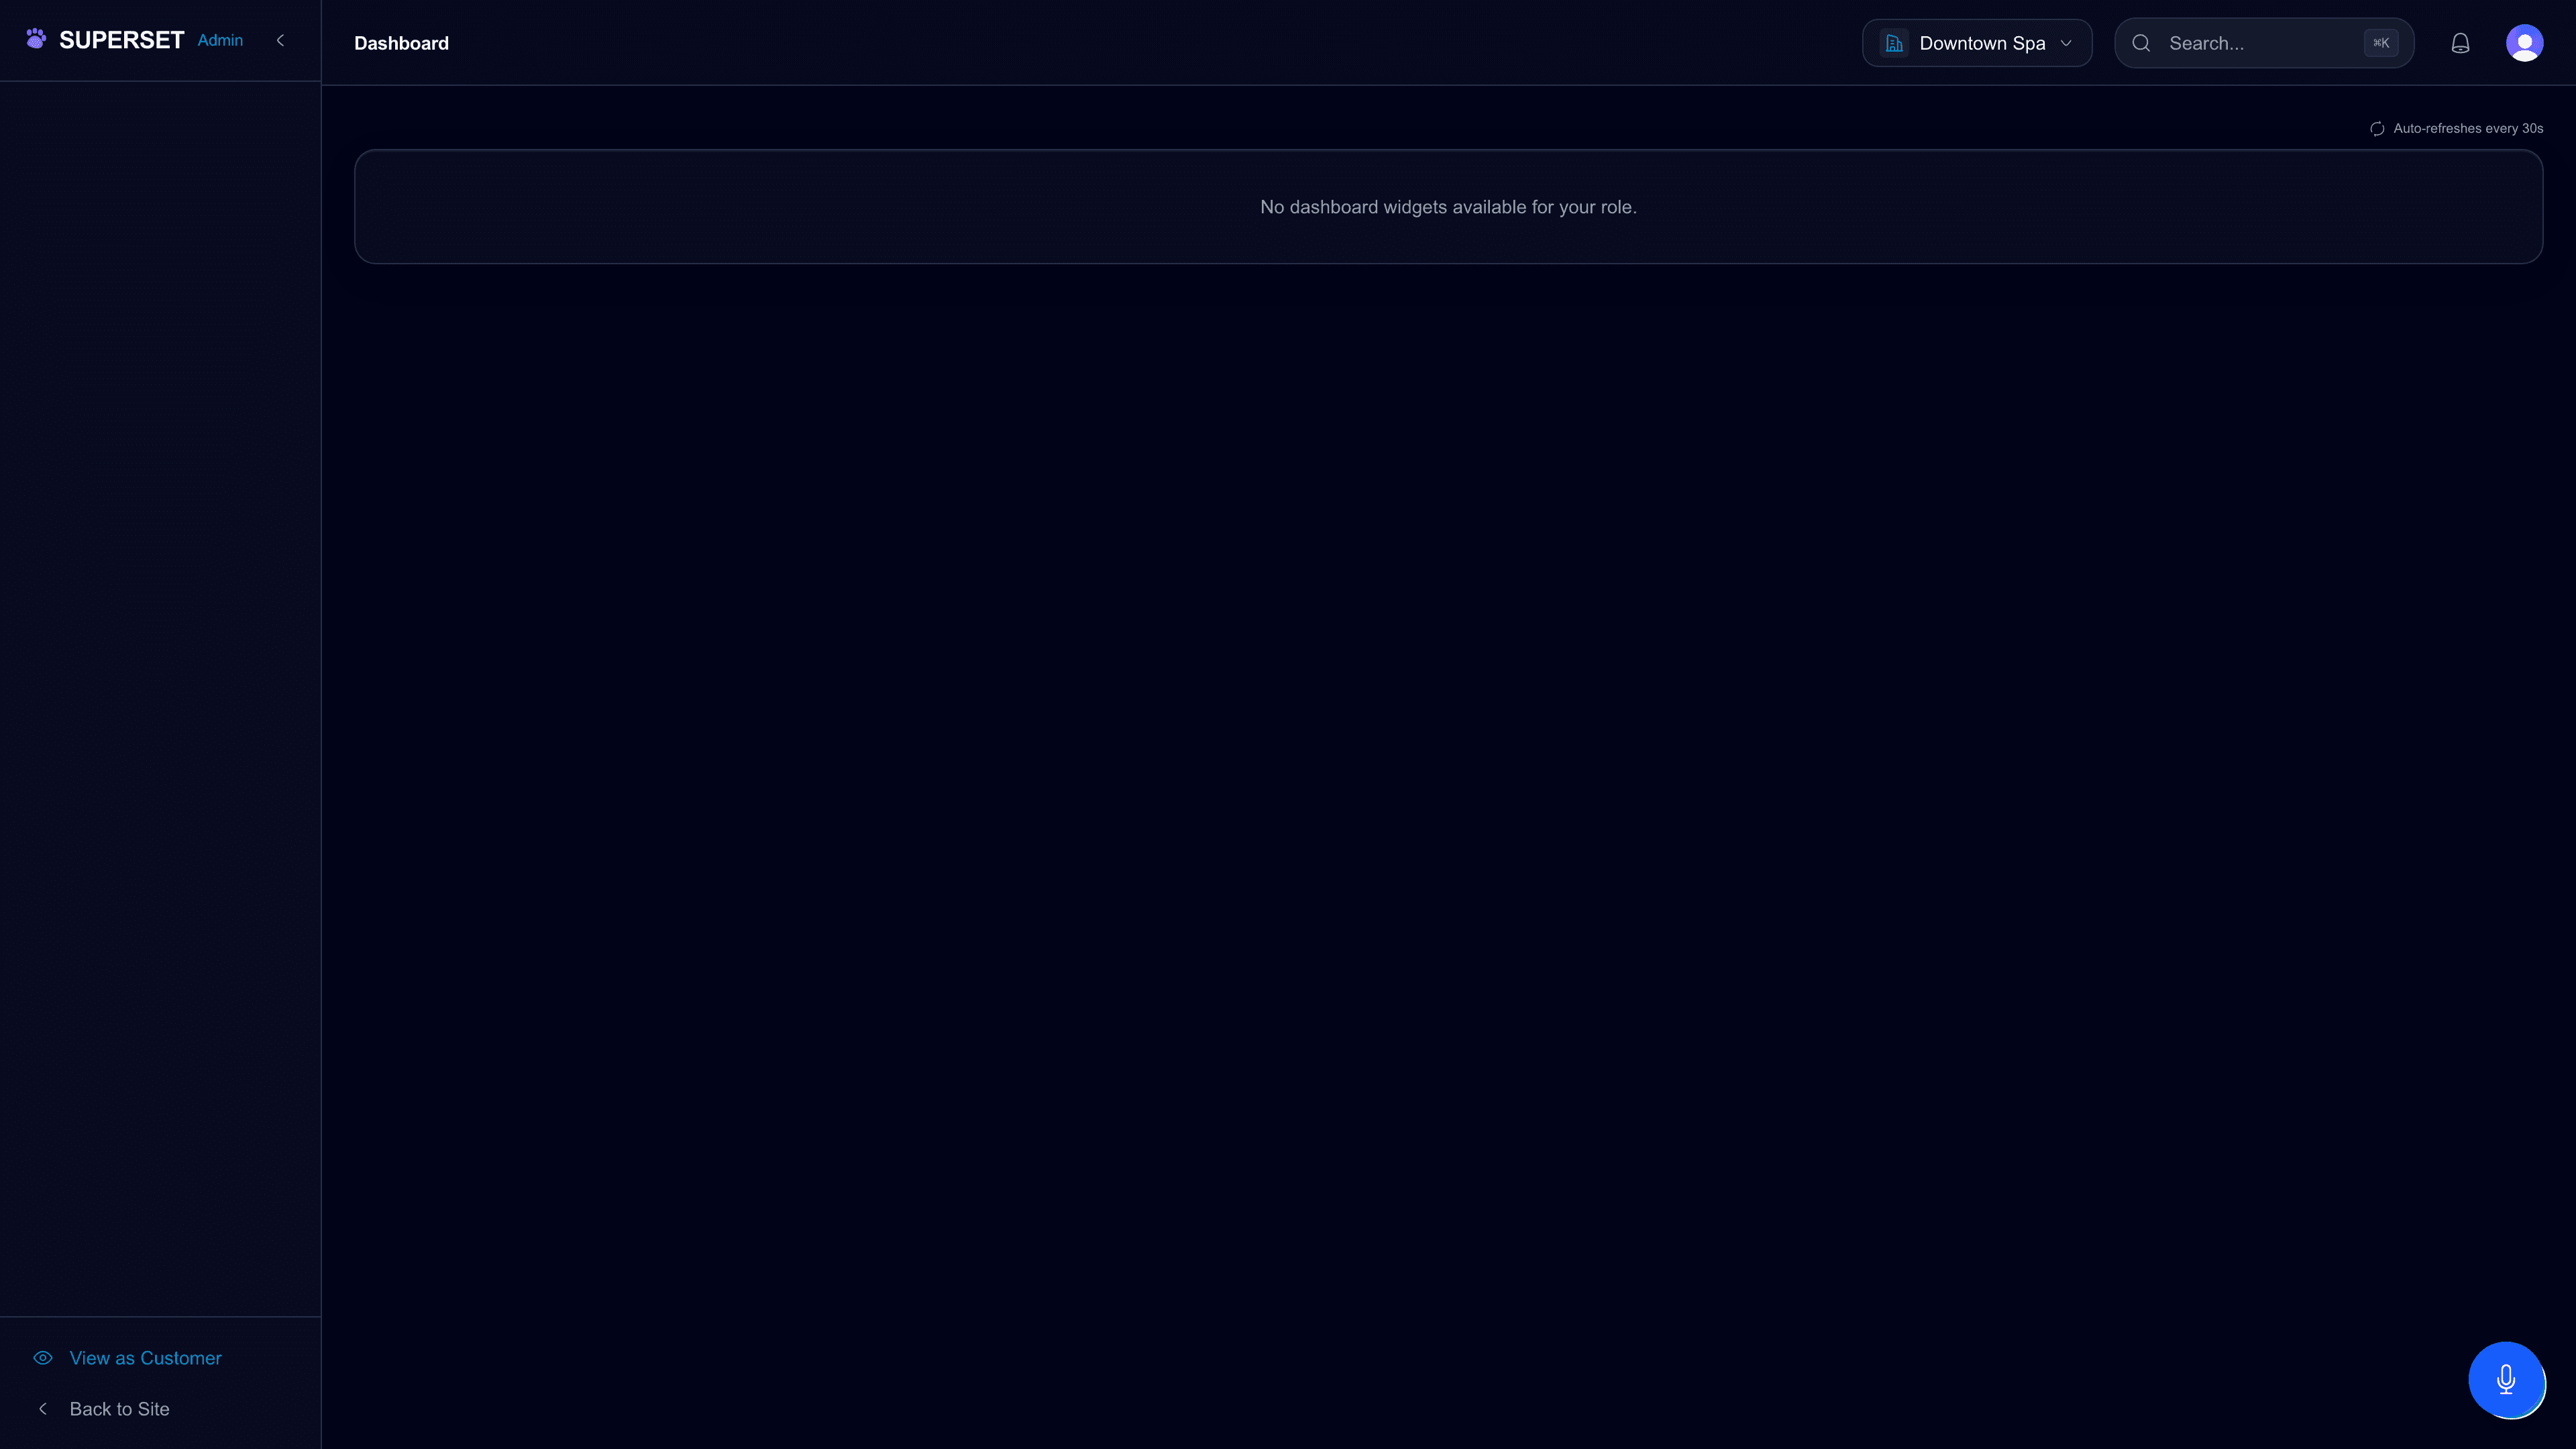Click the View as Customer link
This screenshot has width=2576, height=1449.
tap(144, 1357)
